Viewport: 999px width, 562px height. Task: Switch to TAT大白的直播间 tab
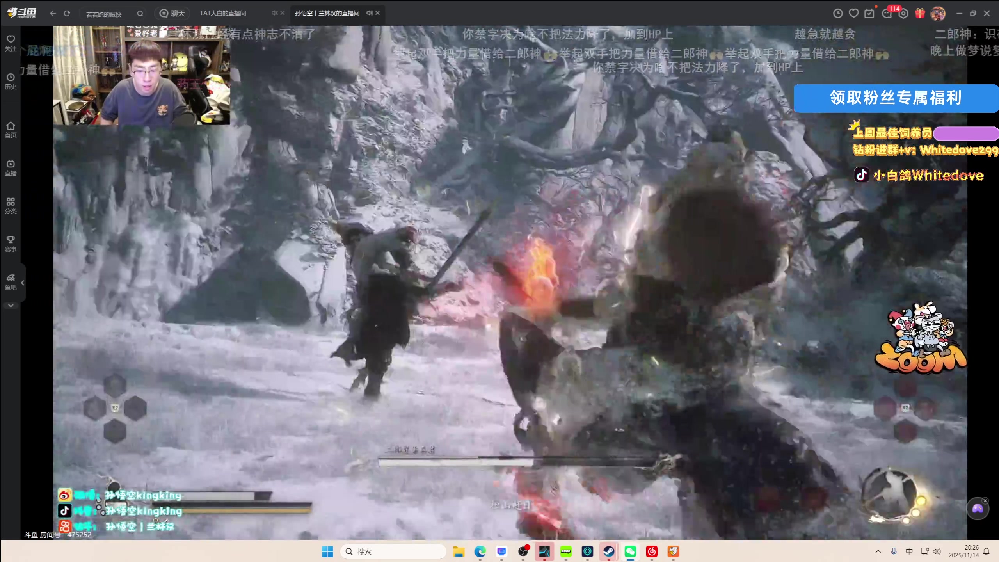[x=223, y=13]
